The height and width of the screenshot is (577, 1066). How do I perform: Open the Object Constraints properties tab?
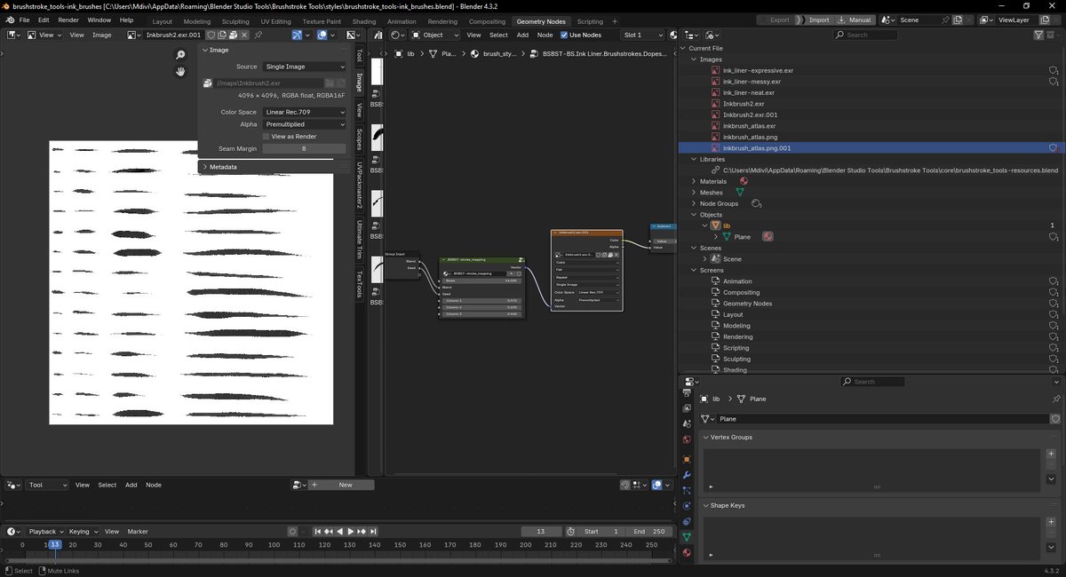click(x=687, y=521)
